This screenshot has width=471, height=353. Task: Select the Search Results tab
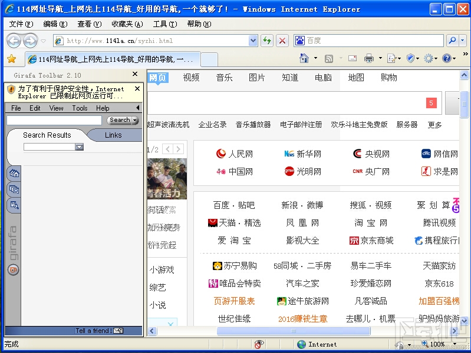pos(47,135)
